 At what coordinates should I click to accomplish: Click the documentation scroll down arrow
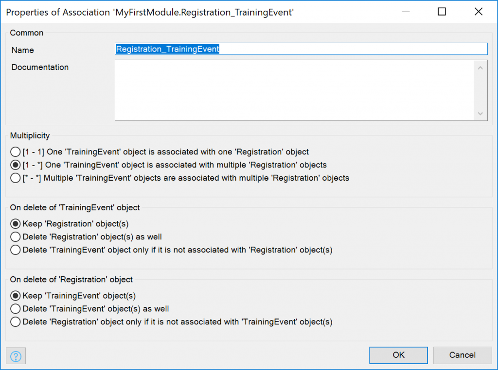480,114
